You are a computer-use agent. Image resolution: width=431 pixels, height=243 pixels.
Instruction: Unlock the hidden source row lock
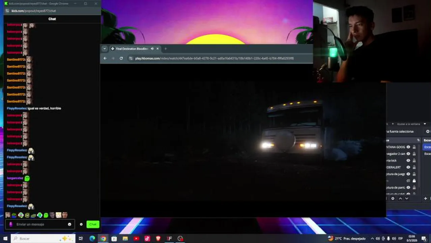[414, 181]
